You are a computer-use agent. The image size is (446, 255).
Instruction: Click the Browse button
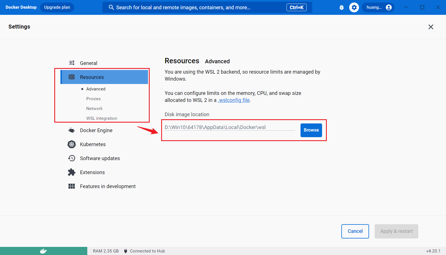(x=311, y=130)
